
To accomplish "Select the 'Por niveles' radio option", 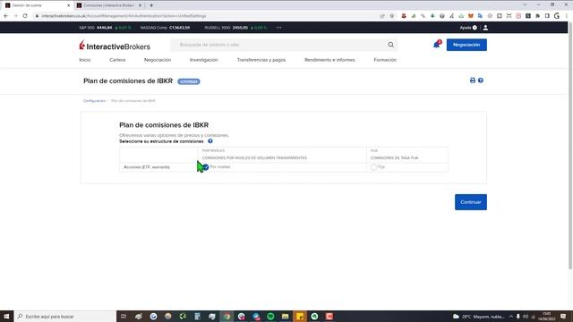I will point(206,167).
